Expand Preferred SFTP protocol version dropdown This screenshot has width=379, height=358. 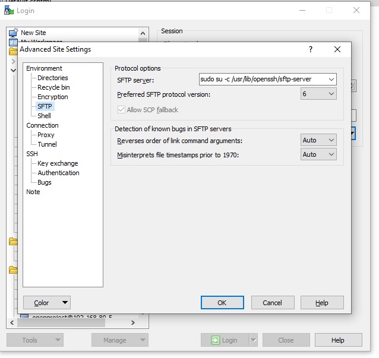[x=331, y=94]
